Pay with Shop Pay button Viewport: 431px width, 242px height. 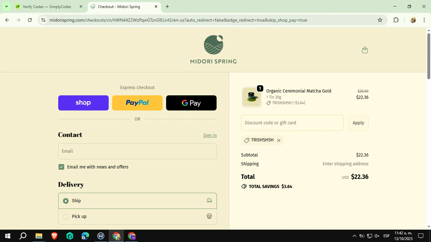tap(83, 103)
